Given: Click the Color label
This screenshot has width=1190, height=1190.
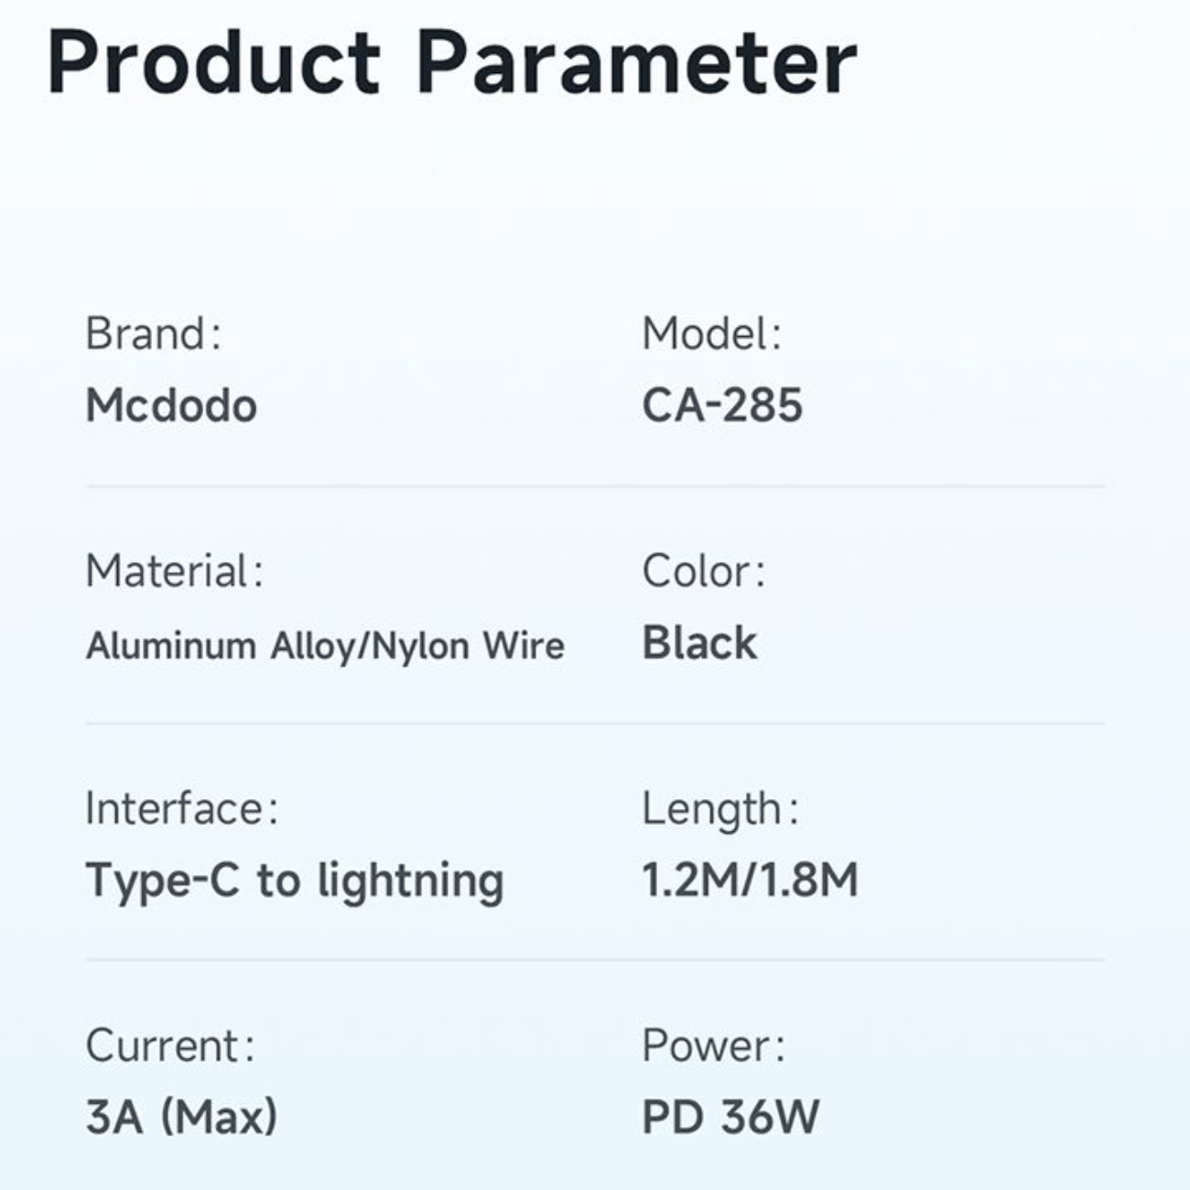Looking at the screenshot, I should tap(703, 571).
